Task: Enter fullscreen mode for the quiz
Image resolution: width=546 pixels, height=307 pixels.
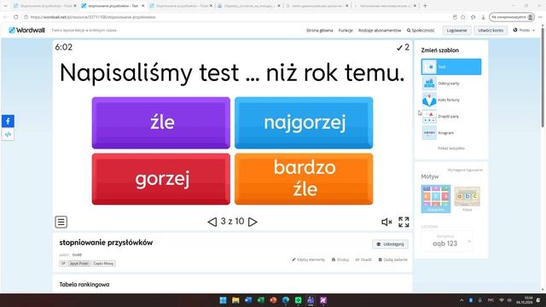Action: tap(404, 222)
